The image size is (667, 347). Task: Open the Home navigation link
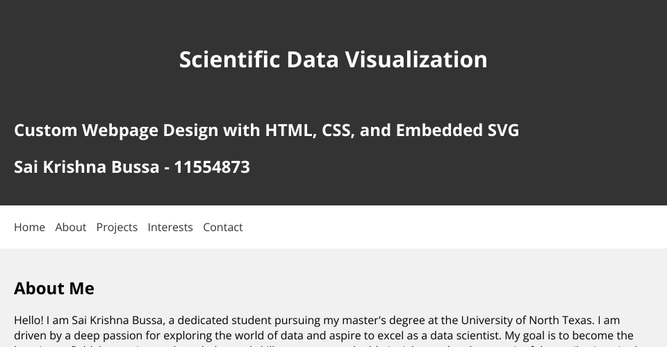click(x=29, y=227)
